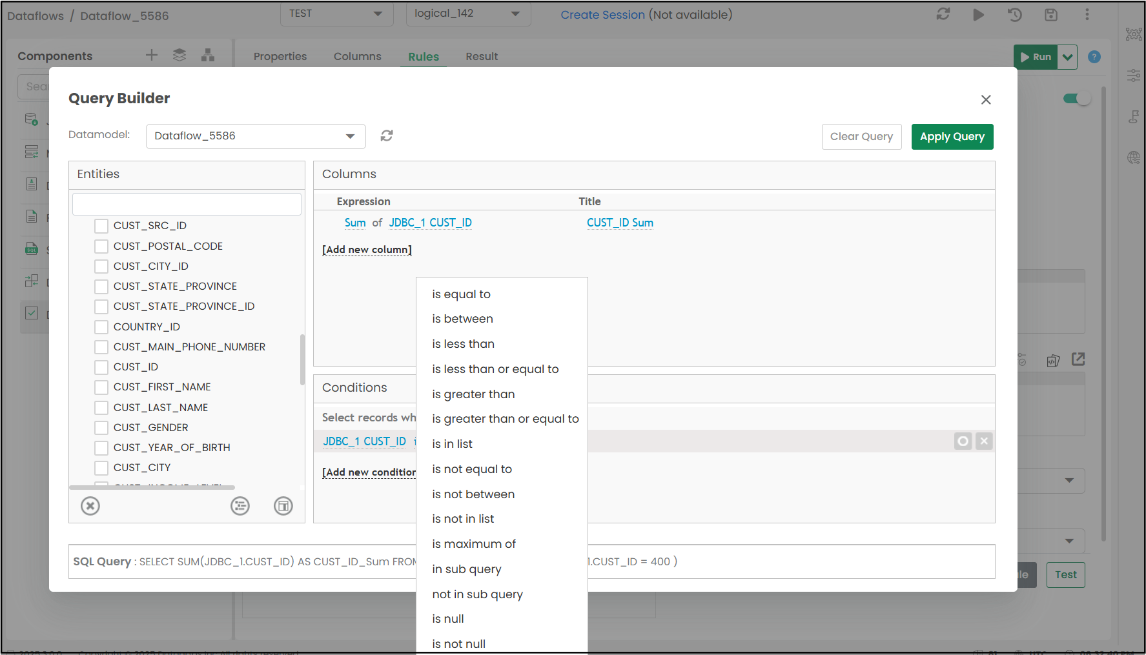1146x655 pixels.
Task: Expand the Run button dropdown arrow
Action: coord(1068,57)
